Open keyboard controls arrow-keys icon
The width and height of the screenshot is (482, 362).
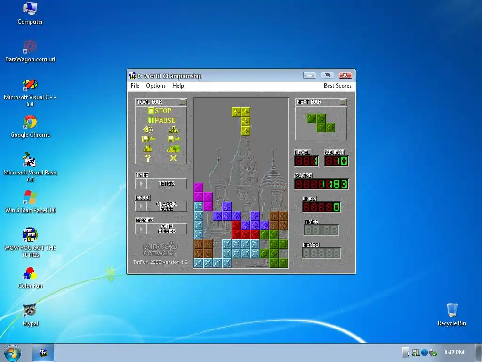tap(173, 130)
